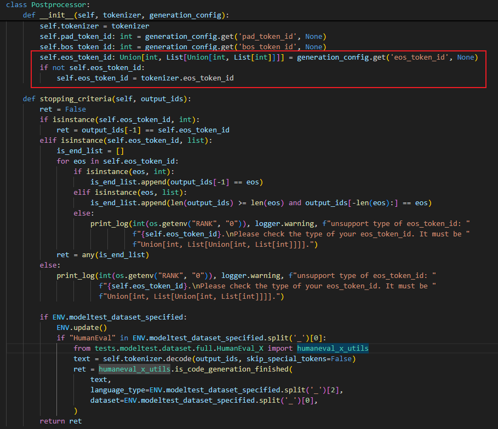The width and height of the screenshot is (498, 429).
Task: Click the __init__ method name
Action: (x=56, y=15)
